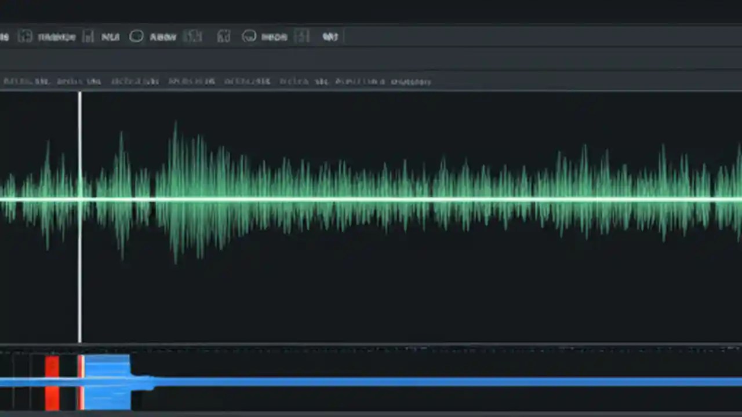
Task: Click the loop playback icon on the toolbar
Action: click(249, 36)
